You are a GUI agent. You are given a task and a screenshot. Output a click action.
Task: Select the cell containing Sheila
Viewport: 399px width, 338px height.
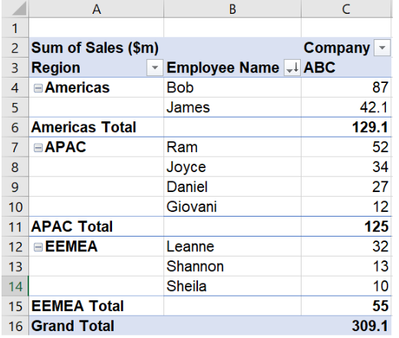pyautogui.click(x=232, y=287)
